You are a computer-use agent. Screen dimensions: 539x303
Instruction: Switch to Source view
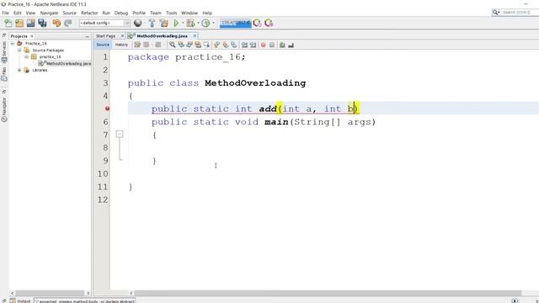(x=103, y=45)
